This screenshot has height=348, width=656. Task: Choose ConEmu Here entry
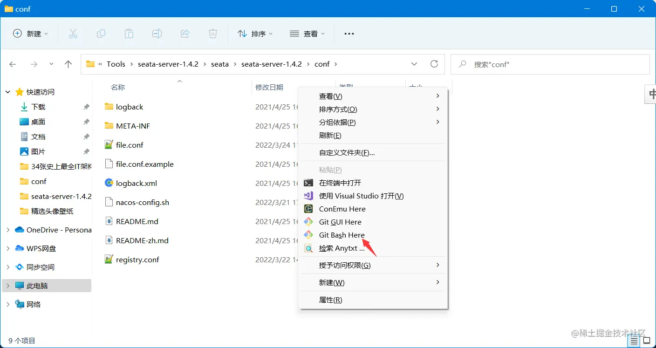pos(373,209)
